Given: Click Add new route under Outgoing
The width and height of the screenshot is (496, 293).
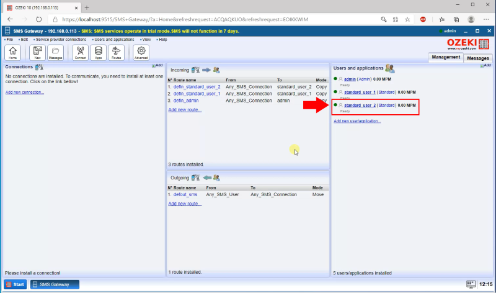Looking at the screenshot, I should coord(185,204).
